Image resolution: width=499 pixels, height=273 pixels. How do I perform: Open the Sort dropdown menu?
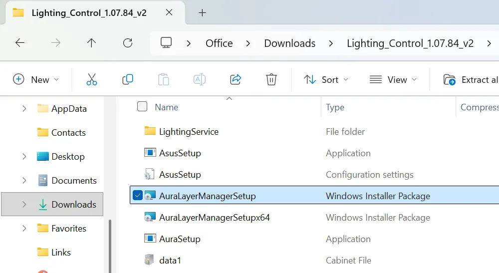(x=346, y=79)
